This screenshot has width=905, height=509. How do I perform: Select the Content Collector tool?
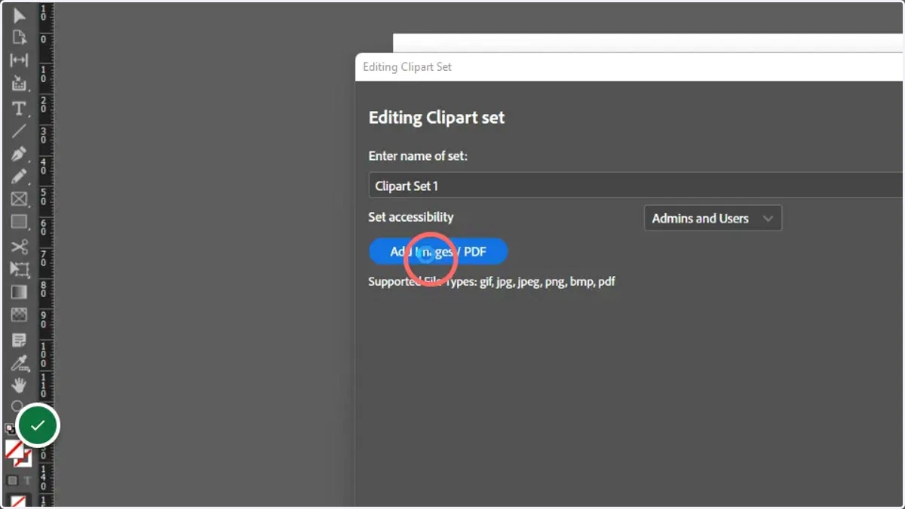pos(19,84)
